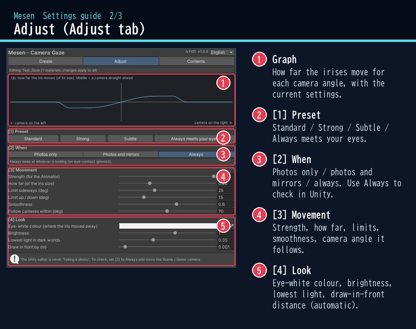
Task: Click the '[4] Look' section header in the panel
Action: click(17, 220)
